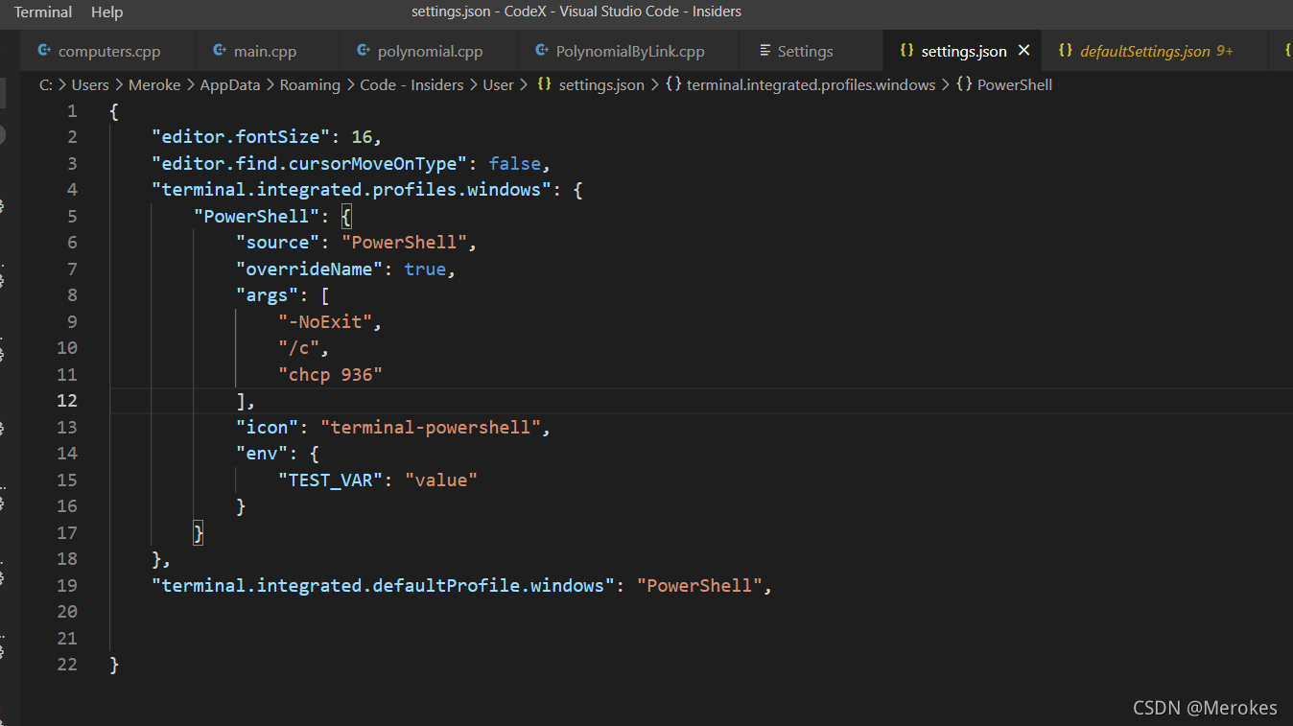Viewport: 1293px width, 726px height.
Task: Click the "chcp 936" string
Action: tap(330, 375)
